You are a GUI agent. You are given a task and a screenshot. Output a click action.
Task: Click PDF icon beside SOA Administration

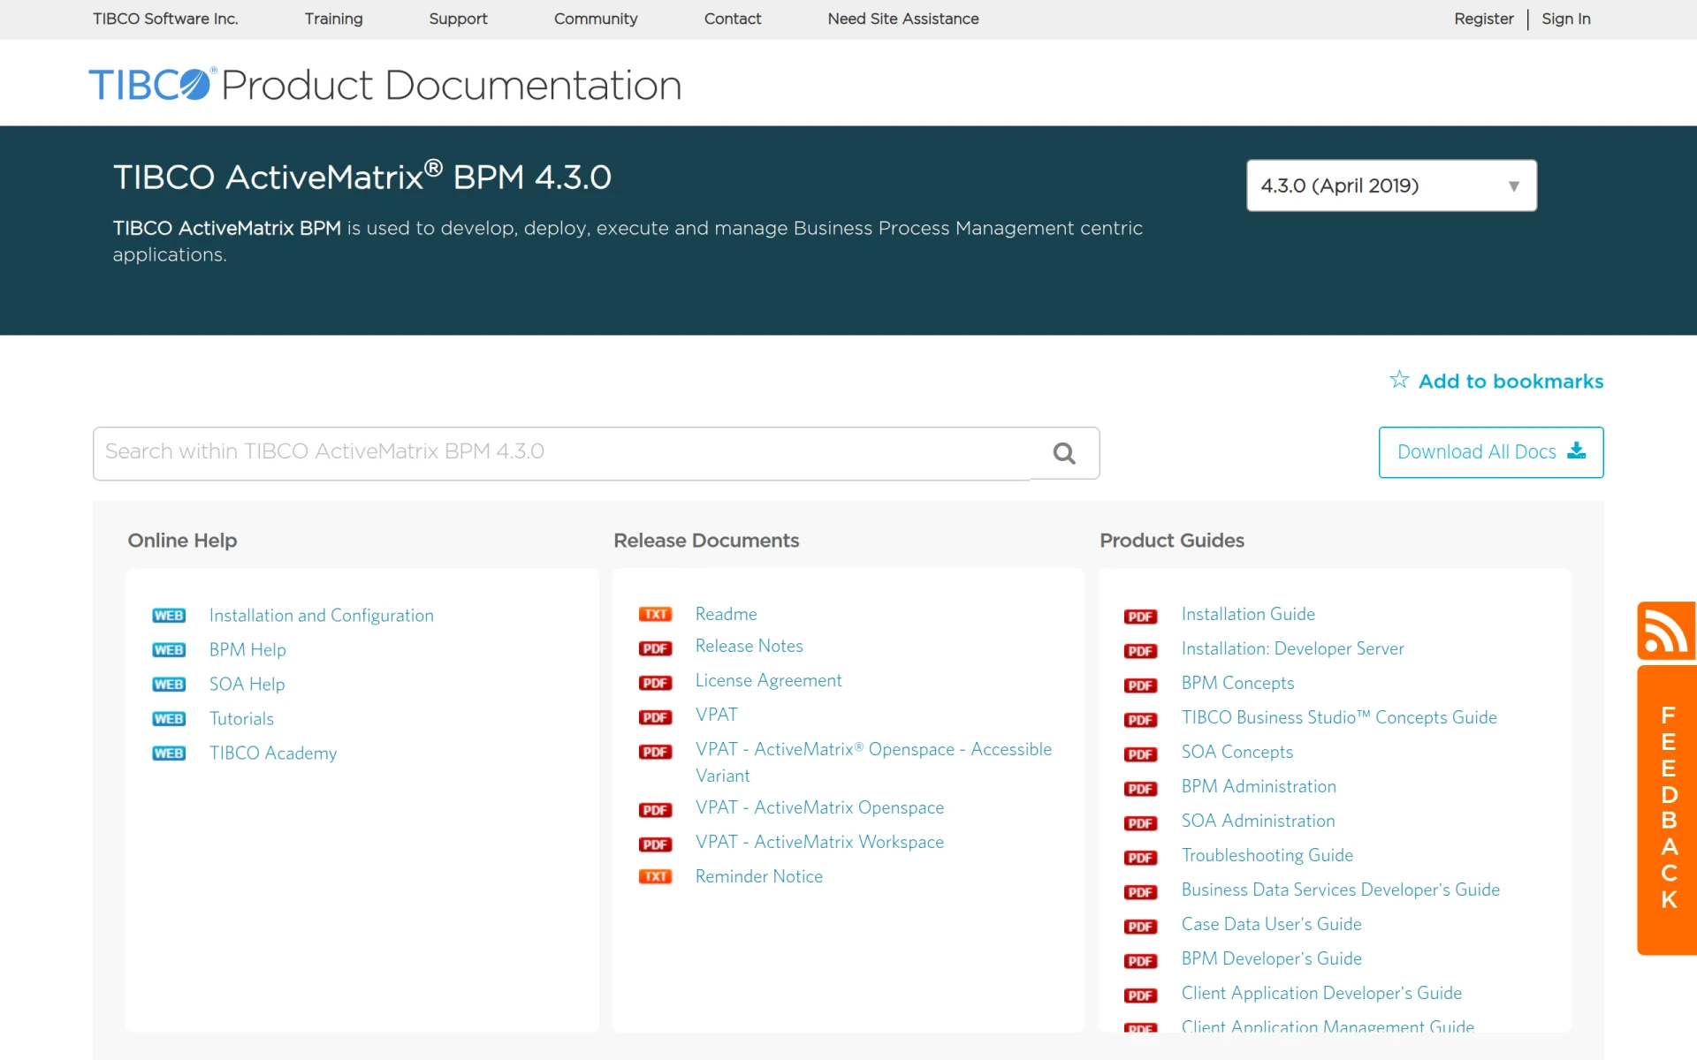(x=1141, y=823)
